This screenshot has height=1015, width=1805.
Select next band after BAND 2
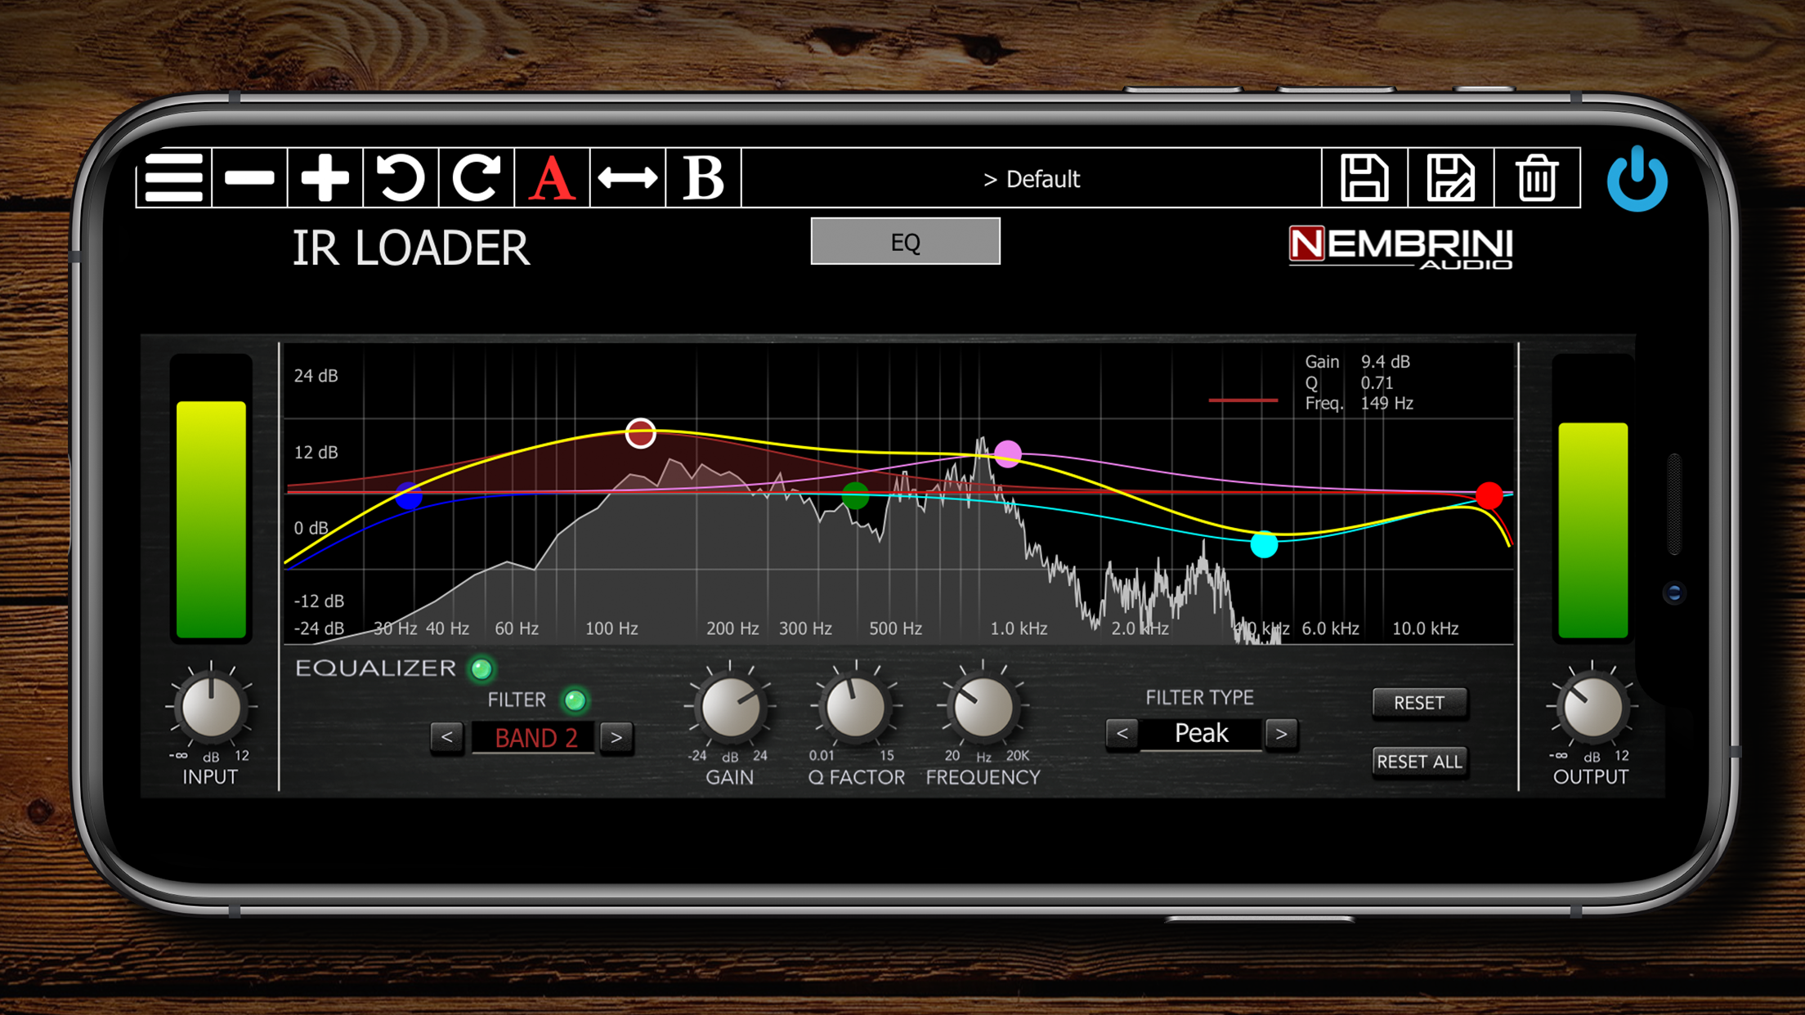click(x=616, y=737)
